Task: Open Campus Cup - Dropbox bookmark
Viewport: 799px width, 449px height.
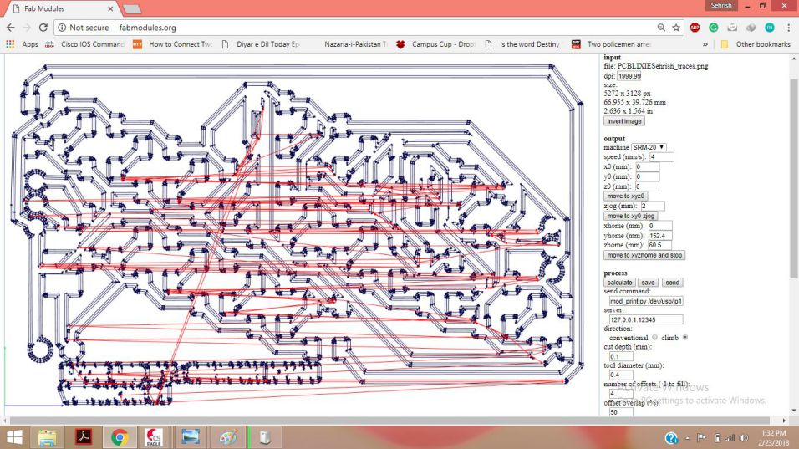Action: click(x=436, y=44)
